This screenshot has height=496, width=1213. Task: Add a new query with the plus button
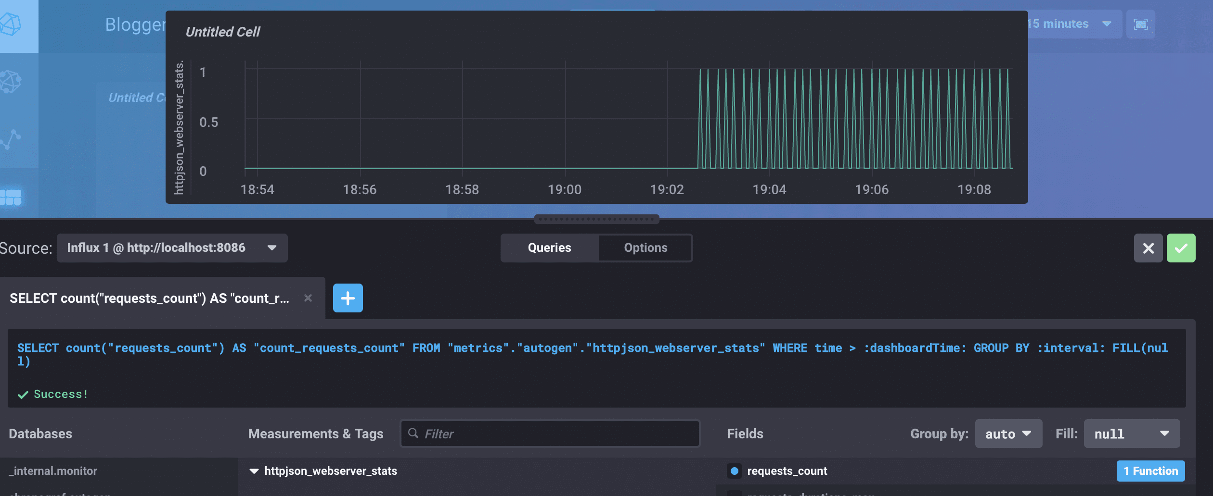coord(348,298)
